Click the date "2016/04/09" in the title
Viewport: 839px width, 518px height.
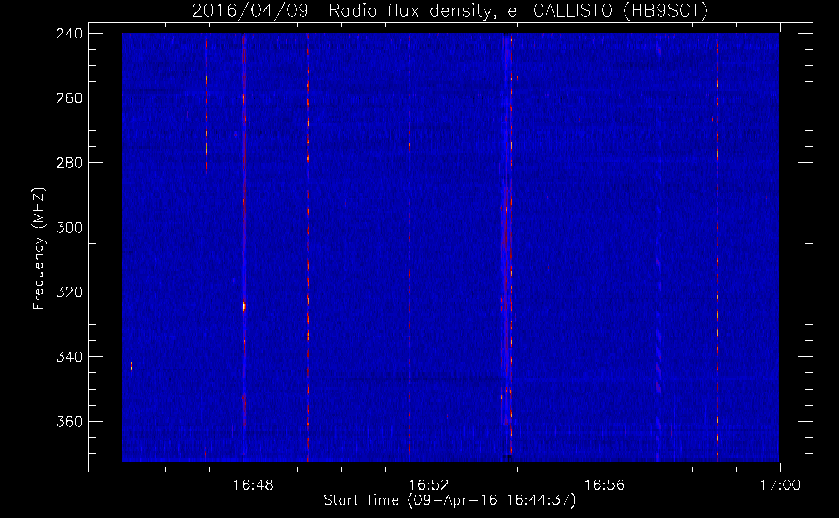[x=250, y=11]
